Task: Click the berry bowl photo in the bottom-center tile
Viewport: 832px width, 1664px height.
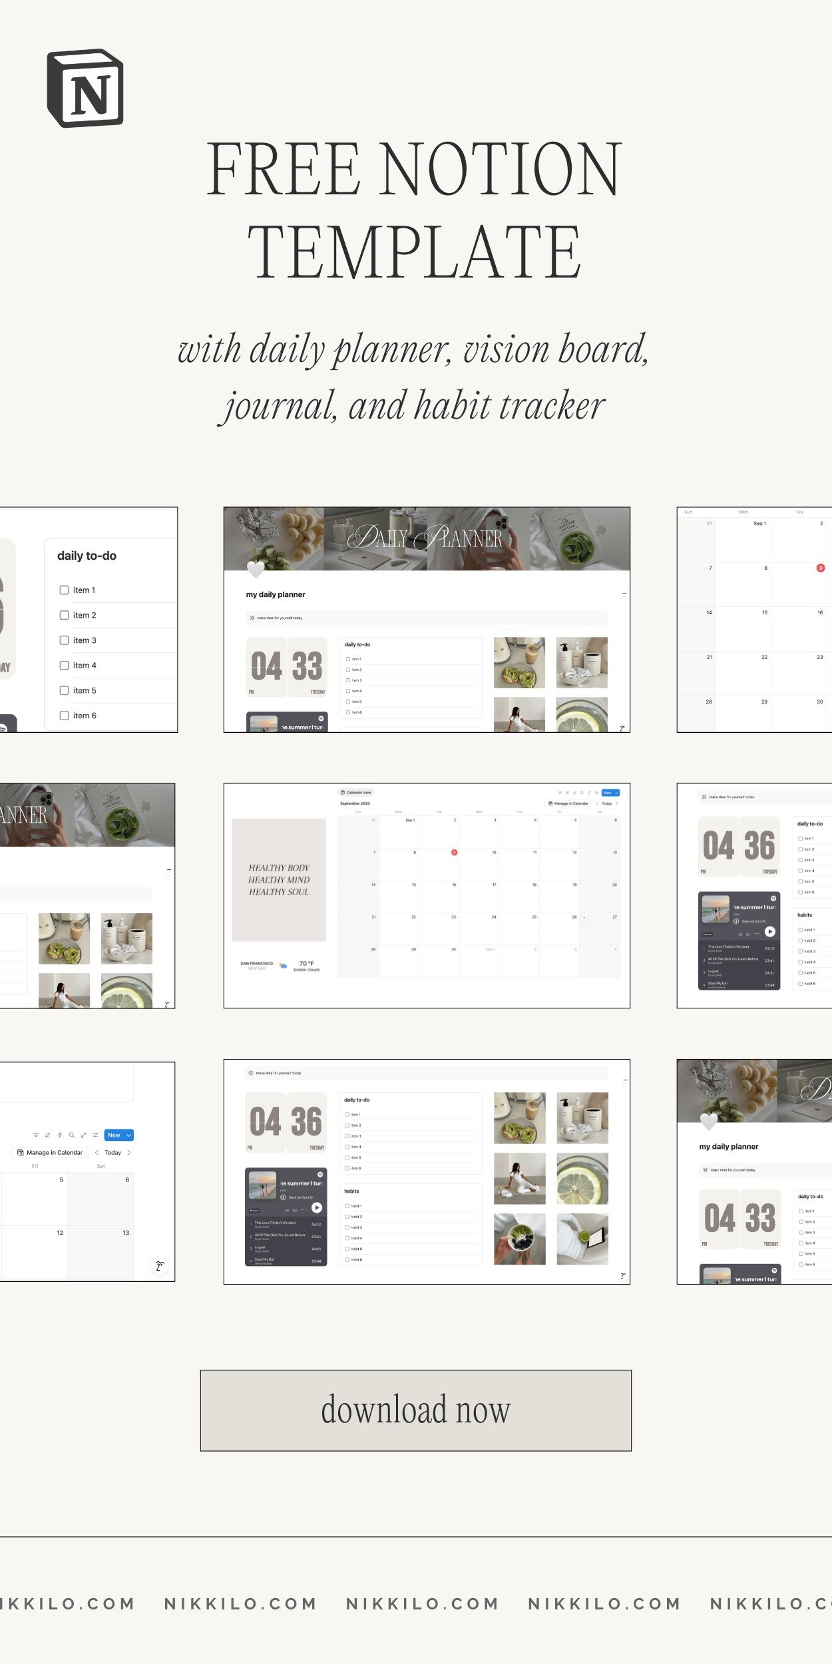Action: (519, 1239)
